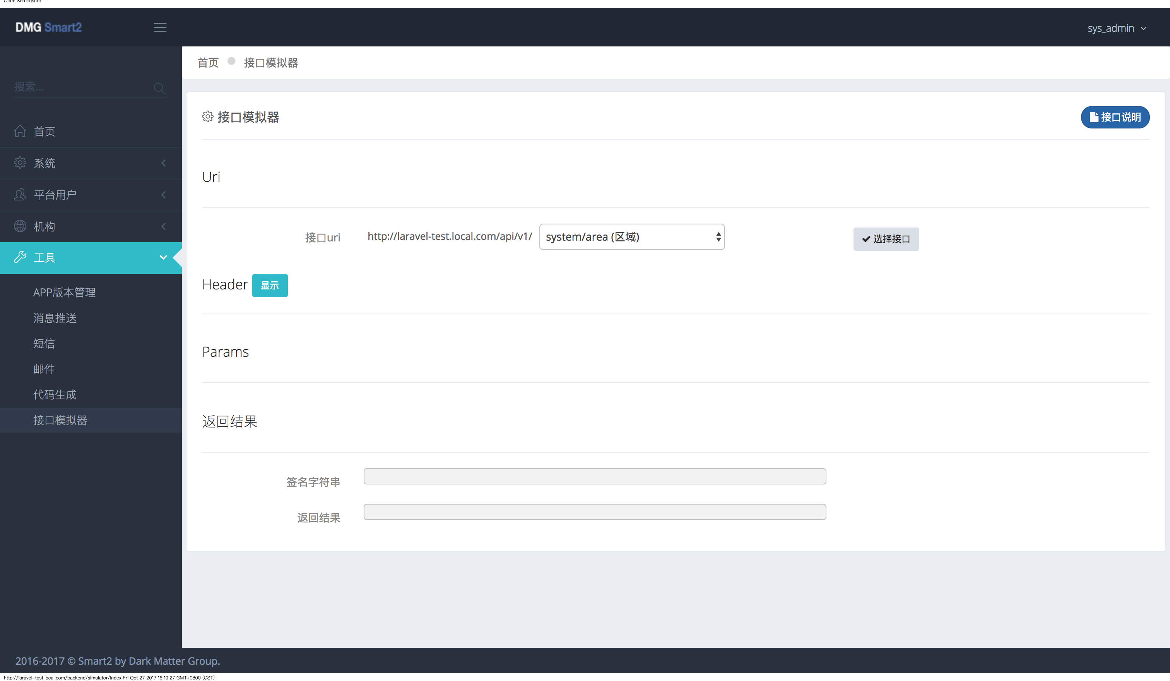
Task: Click the Uri section heading
Action: tap(211, 177)
